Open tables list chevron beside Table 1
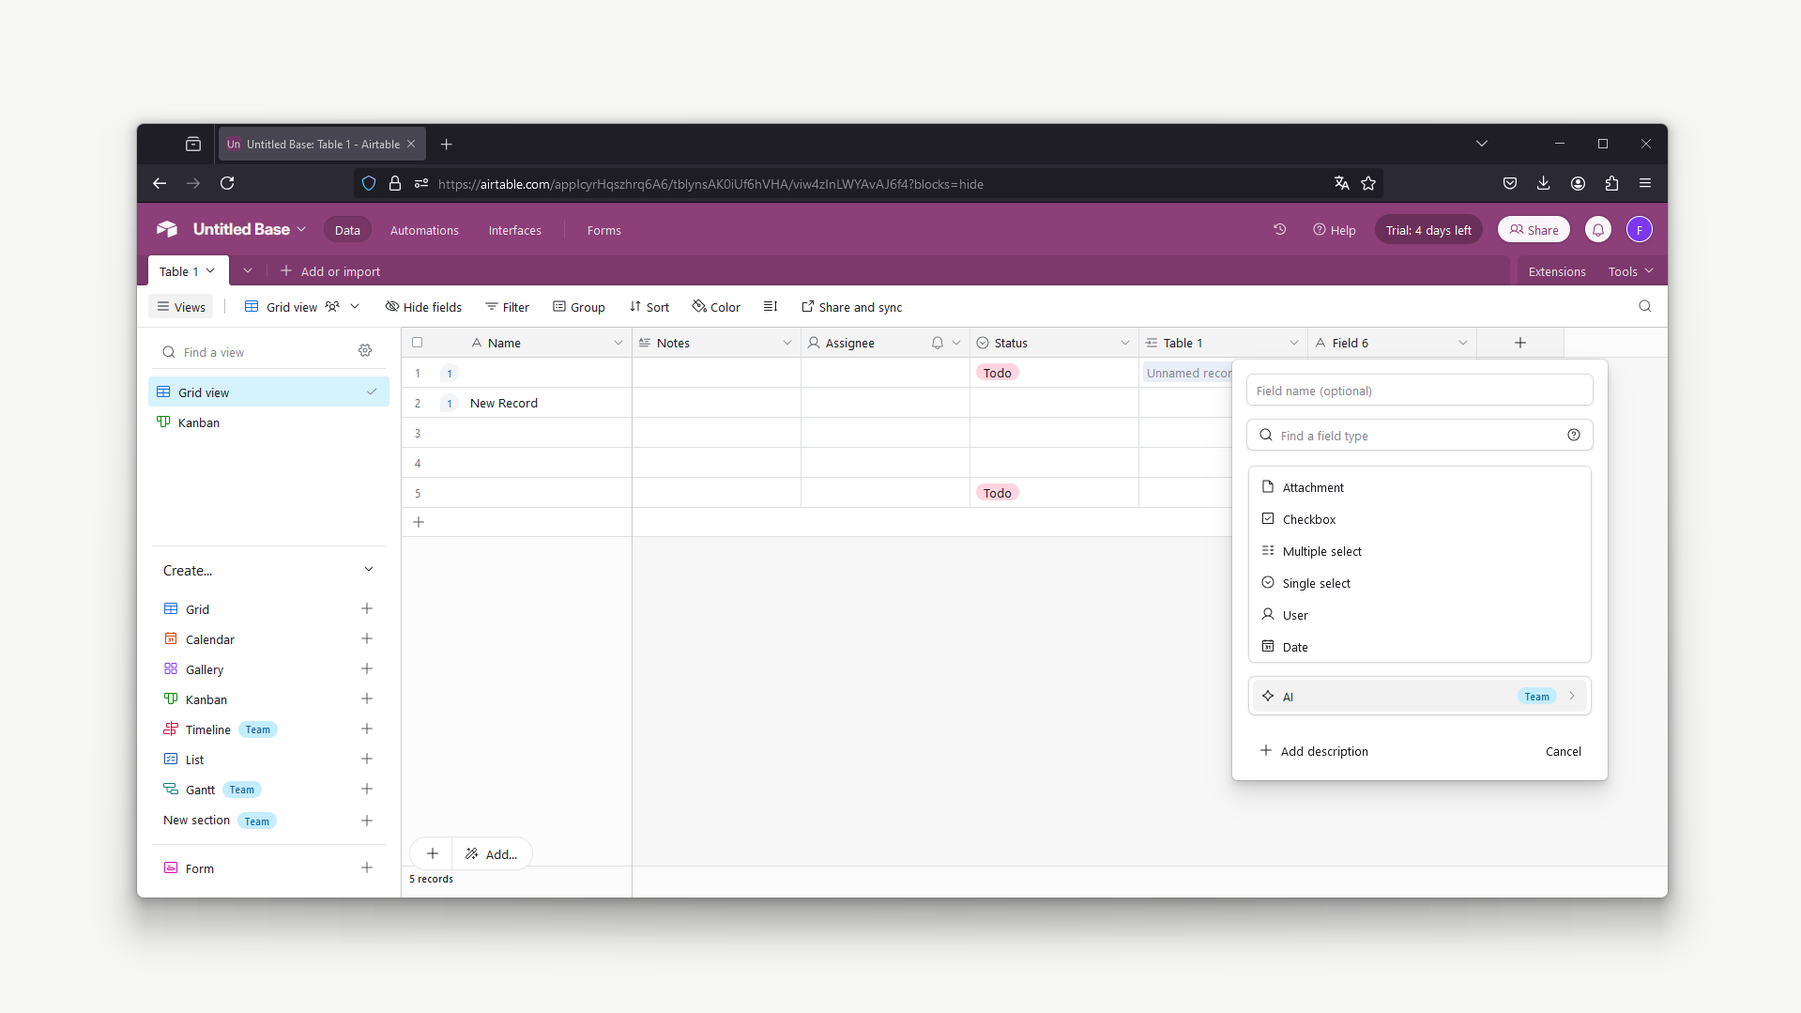The image size is (1801, 1013). (247, 270)
